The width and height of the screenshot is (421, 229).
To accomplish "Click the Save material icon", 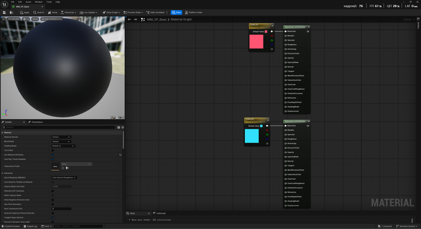I will click(4, 12).
